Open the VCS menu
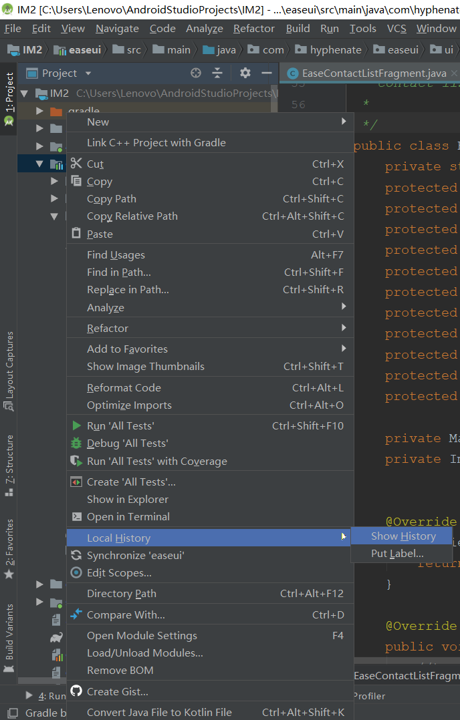The image size is (460, 720). point(396,29)
